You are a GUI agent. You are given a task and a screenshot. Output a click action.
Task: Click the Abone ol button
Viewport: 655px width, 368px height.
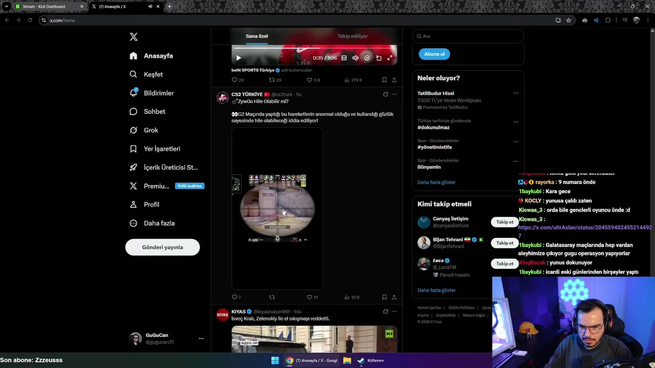click(x=434, y=54)
